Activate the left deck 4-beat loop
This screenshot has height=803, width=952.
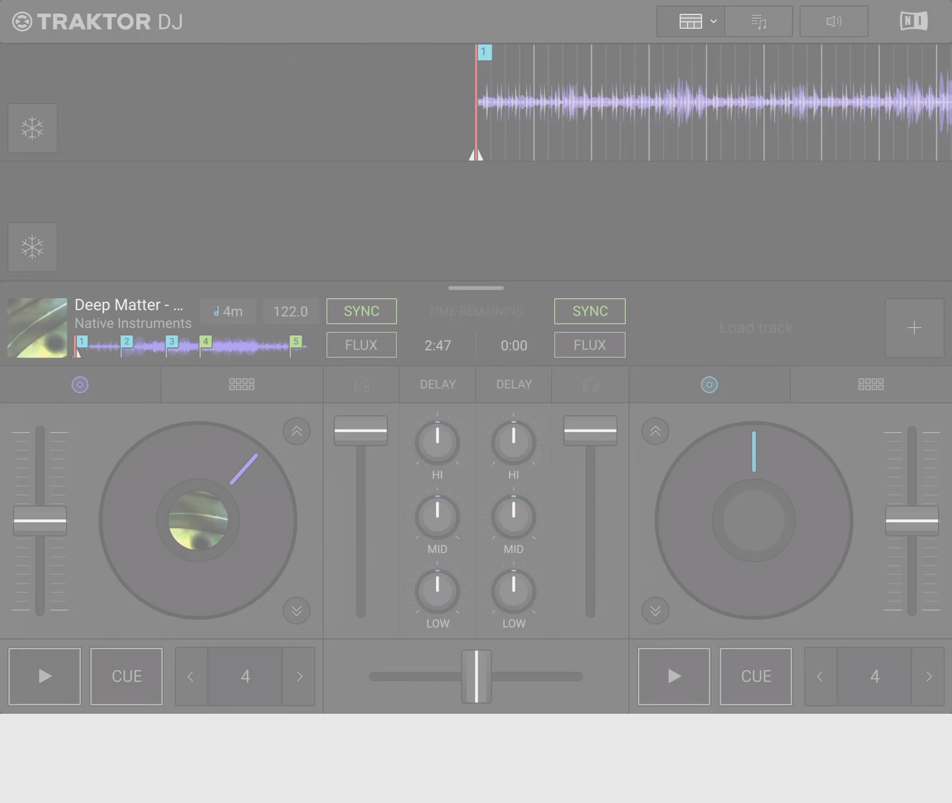tap(245, 676)
